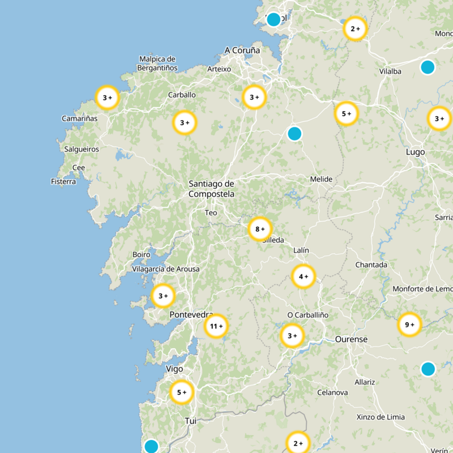Expand the 5+ cluster northwest of Lugo
Viewport: 453px width, 453px height.
(346, 114)
